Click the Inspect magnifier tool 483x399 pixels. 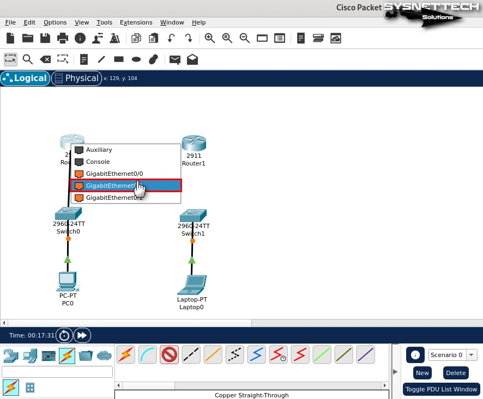pos(27,59)
